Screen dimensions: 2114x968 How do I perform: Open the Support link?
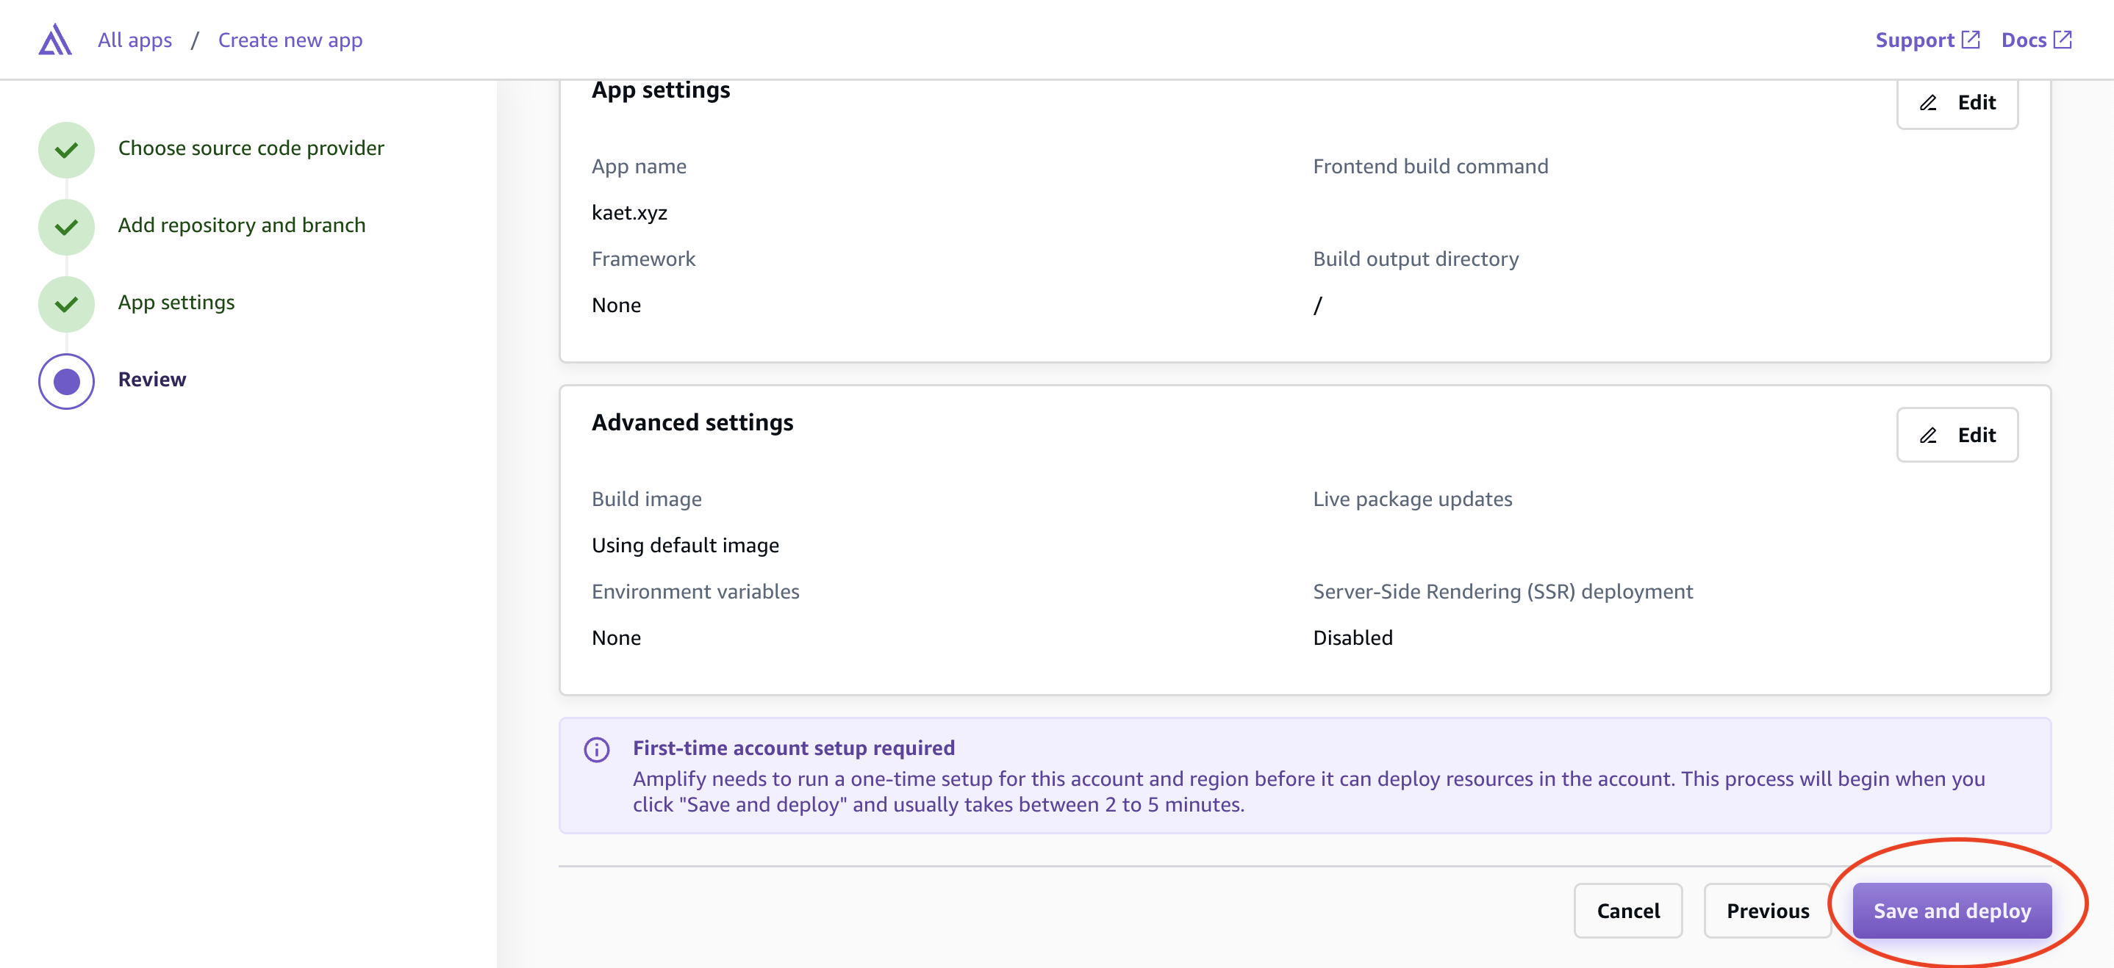click(1915, 40)
